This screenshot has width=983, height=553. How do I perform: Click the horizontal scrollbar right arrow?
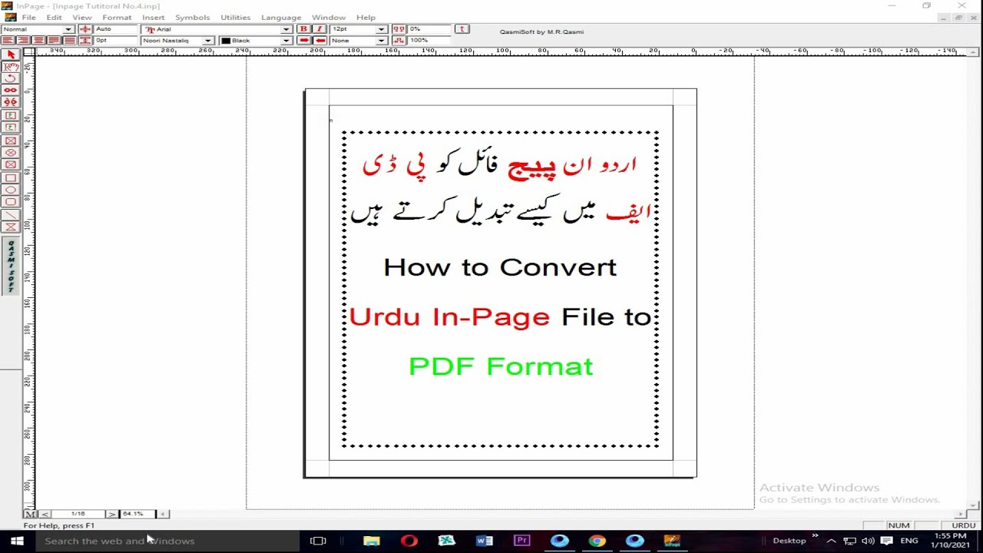(x=961, y=514)
